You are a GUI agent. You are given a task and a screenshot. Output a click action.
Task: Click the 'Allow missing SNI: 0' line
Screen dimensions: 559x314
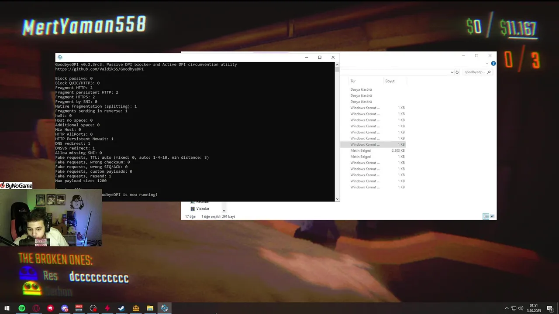point(78,153)
